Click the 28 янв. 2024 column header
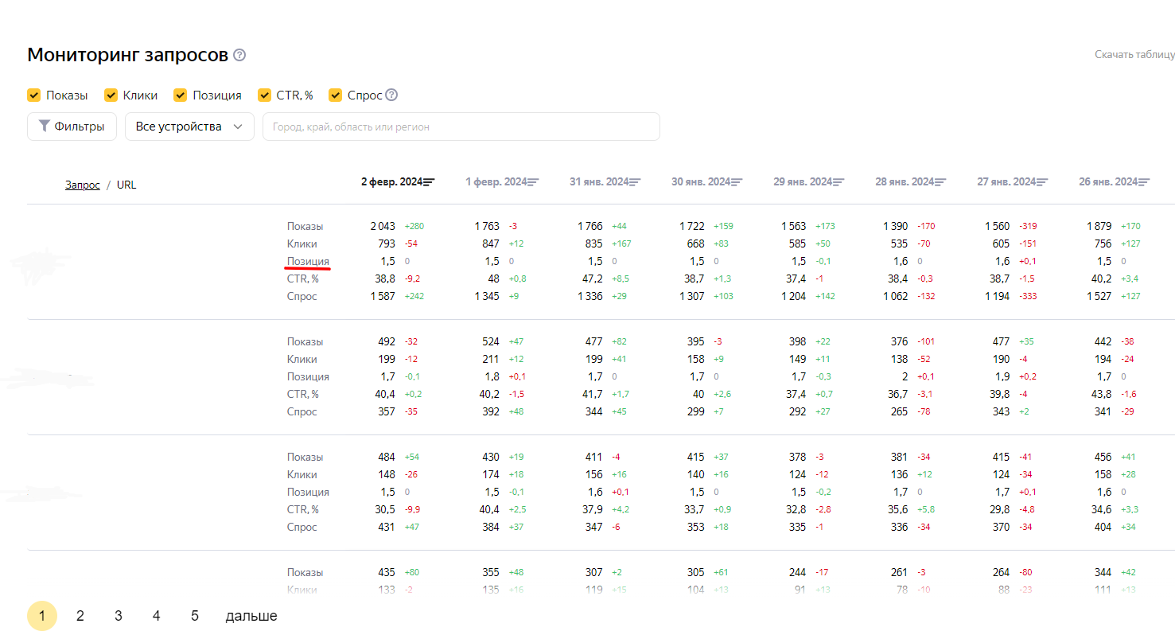The height and width of the screenshot is (635, 1175). 905,182
